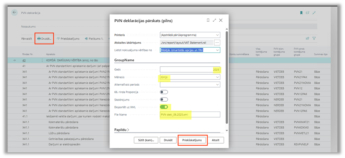
Task: Turn off Eksportēt uz XML switch
Action: [164, 107]
